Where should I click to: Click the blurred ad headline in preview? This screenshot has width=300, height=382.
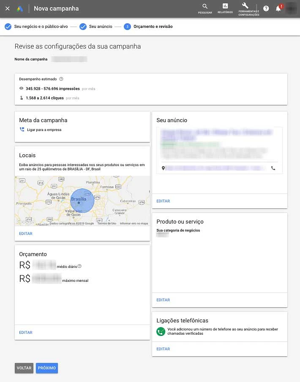(x=216, y=134)
